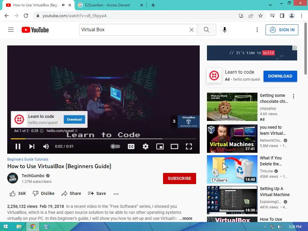
Task: Reload the page
Action: pos(26,16)
